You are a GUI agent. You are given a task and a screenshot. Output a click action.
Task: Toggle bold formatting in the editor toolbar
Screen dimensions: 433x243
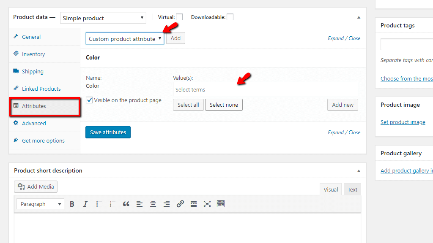coord(72,204)
